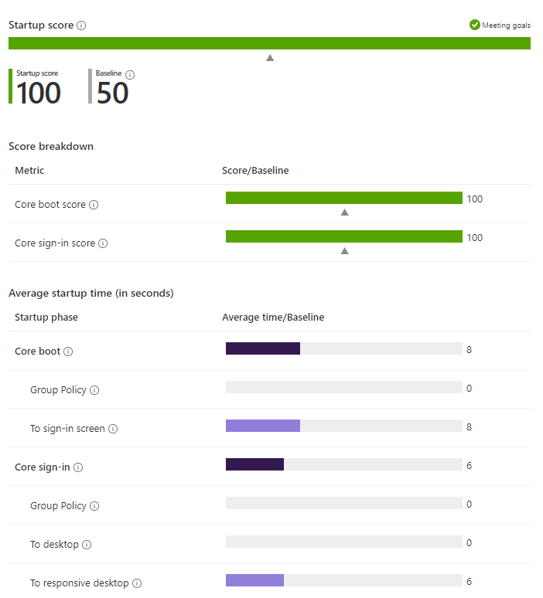The image size is (543, 598).
Task: Click the Baseline info icon
Action: [x=130, y=75]
